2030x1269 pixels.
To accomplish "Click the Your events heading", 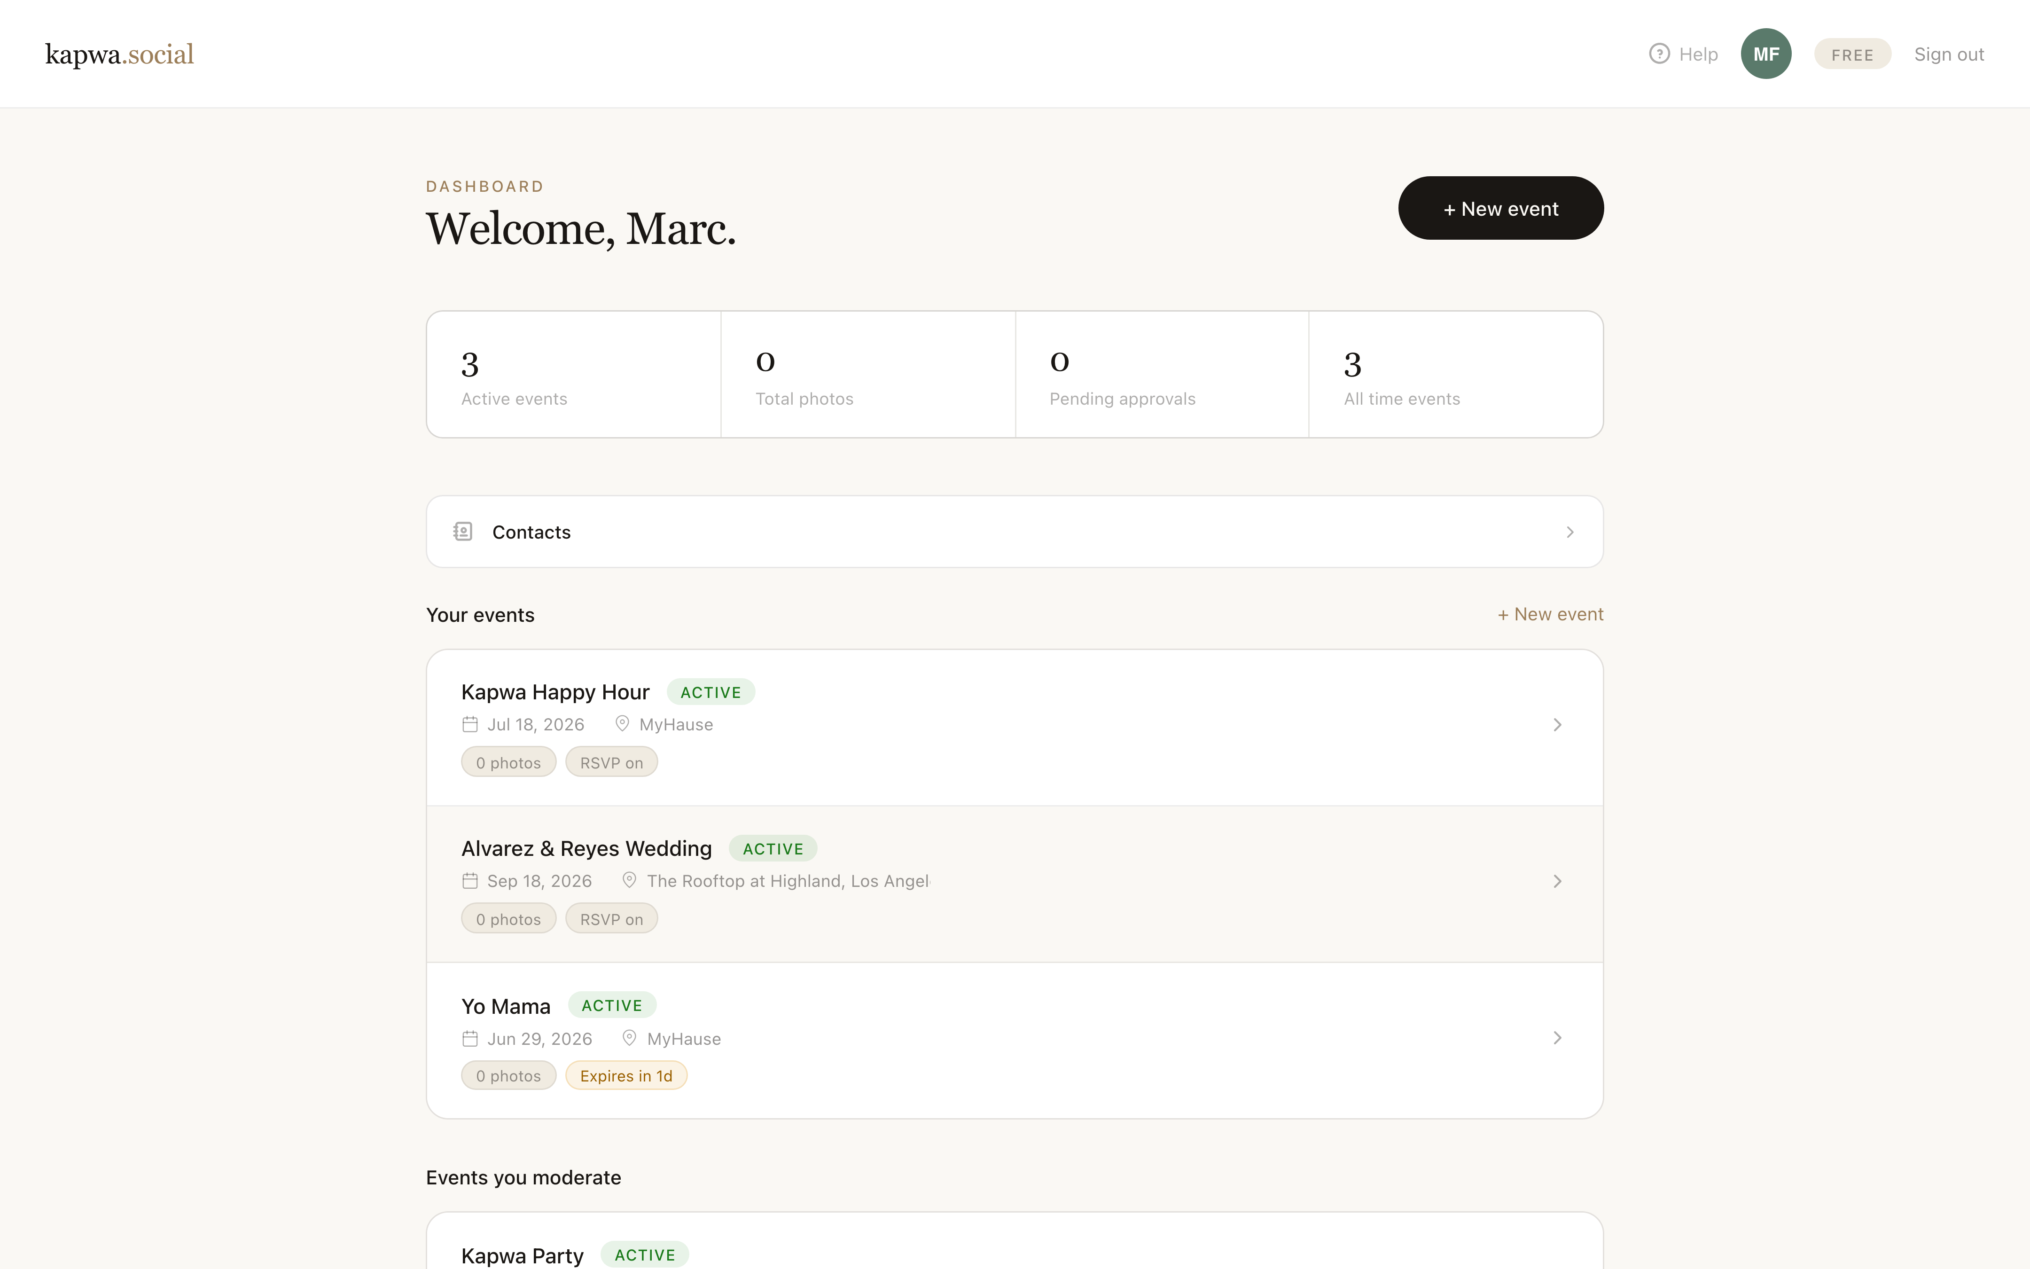I will tap(480, 615).
